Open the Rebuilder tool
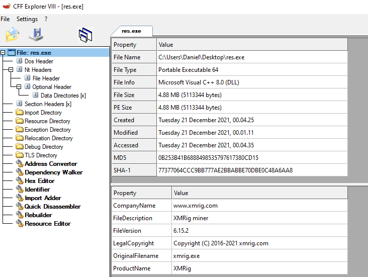Image resolution: width=368 pixels, height=277 pixels. (39, 215)
